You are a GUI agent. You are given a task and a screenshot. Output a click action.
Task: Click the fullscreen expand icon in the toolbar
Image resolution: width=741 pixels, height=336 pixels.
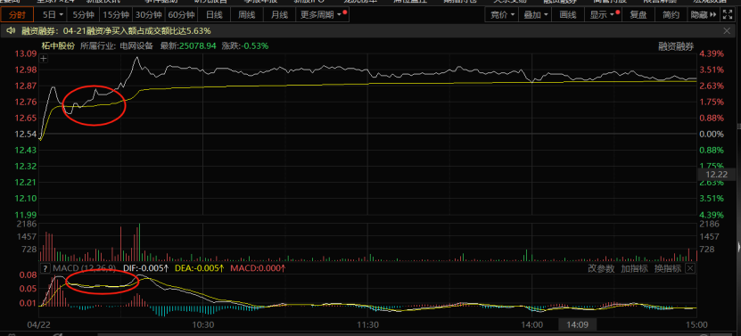tap(727, 15)
